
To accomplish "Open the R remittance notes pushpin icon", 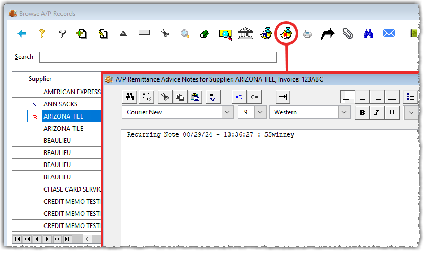I will 286,33.
